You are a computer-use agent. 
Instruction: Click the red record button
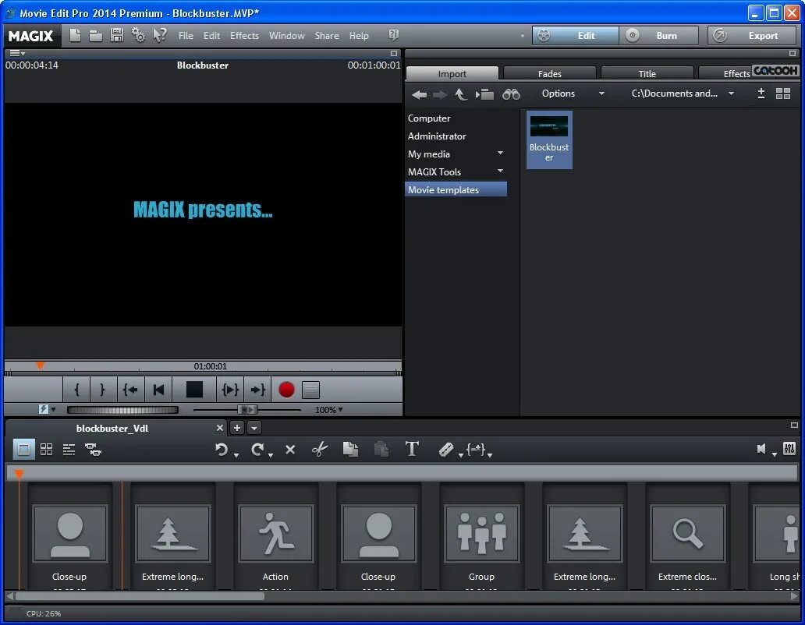pyautogui.click(x=286, y=390)
